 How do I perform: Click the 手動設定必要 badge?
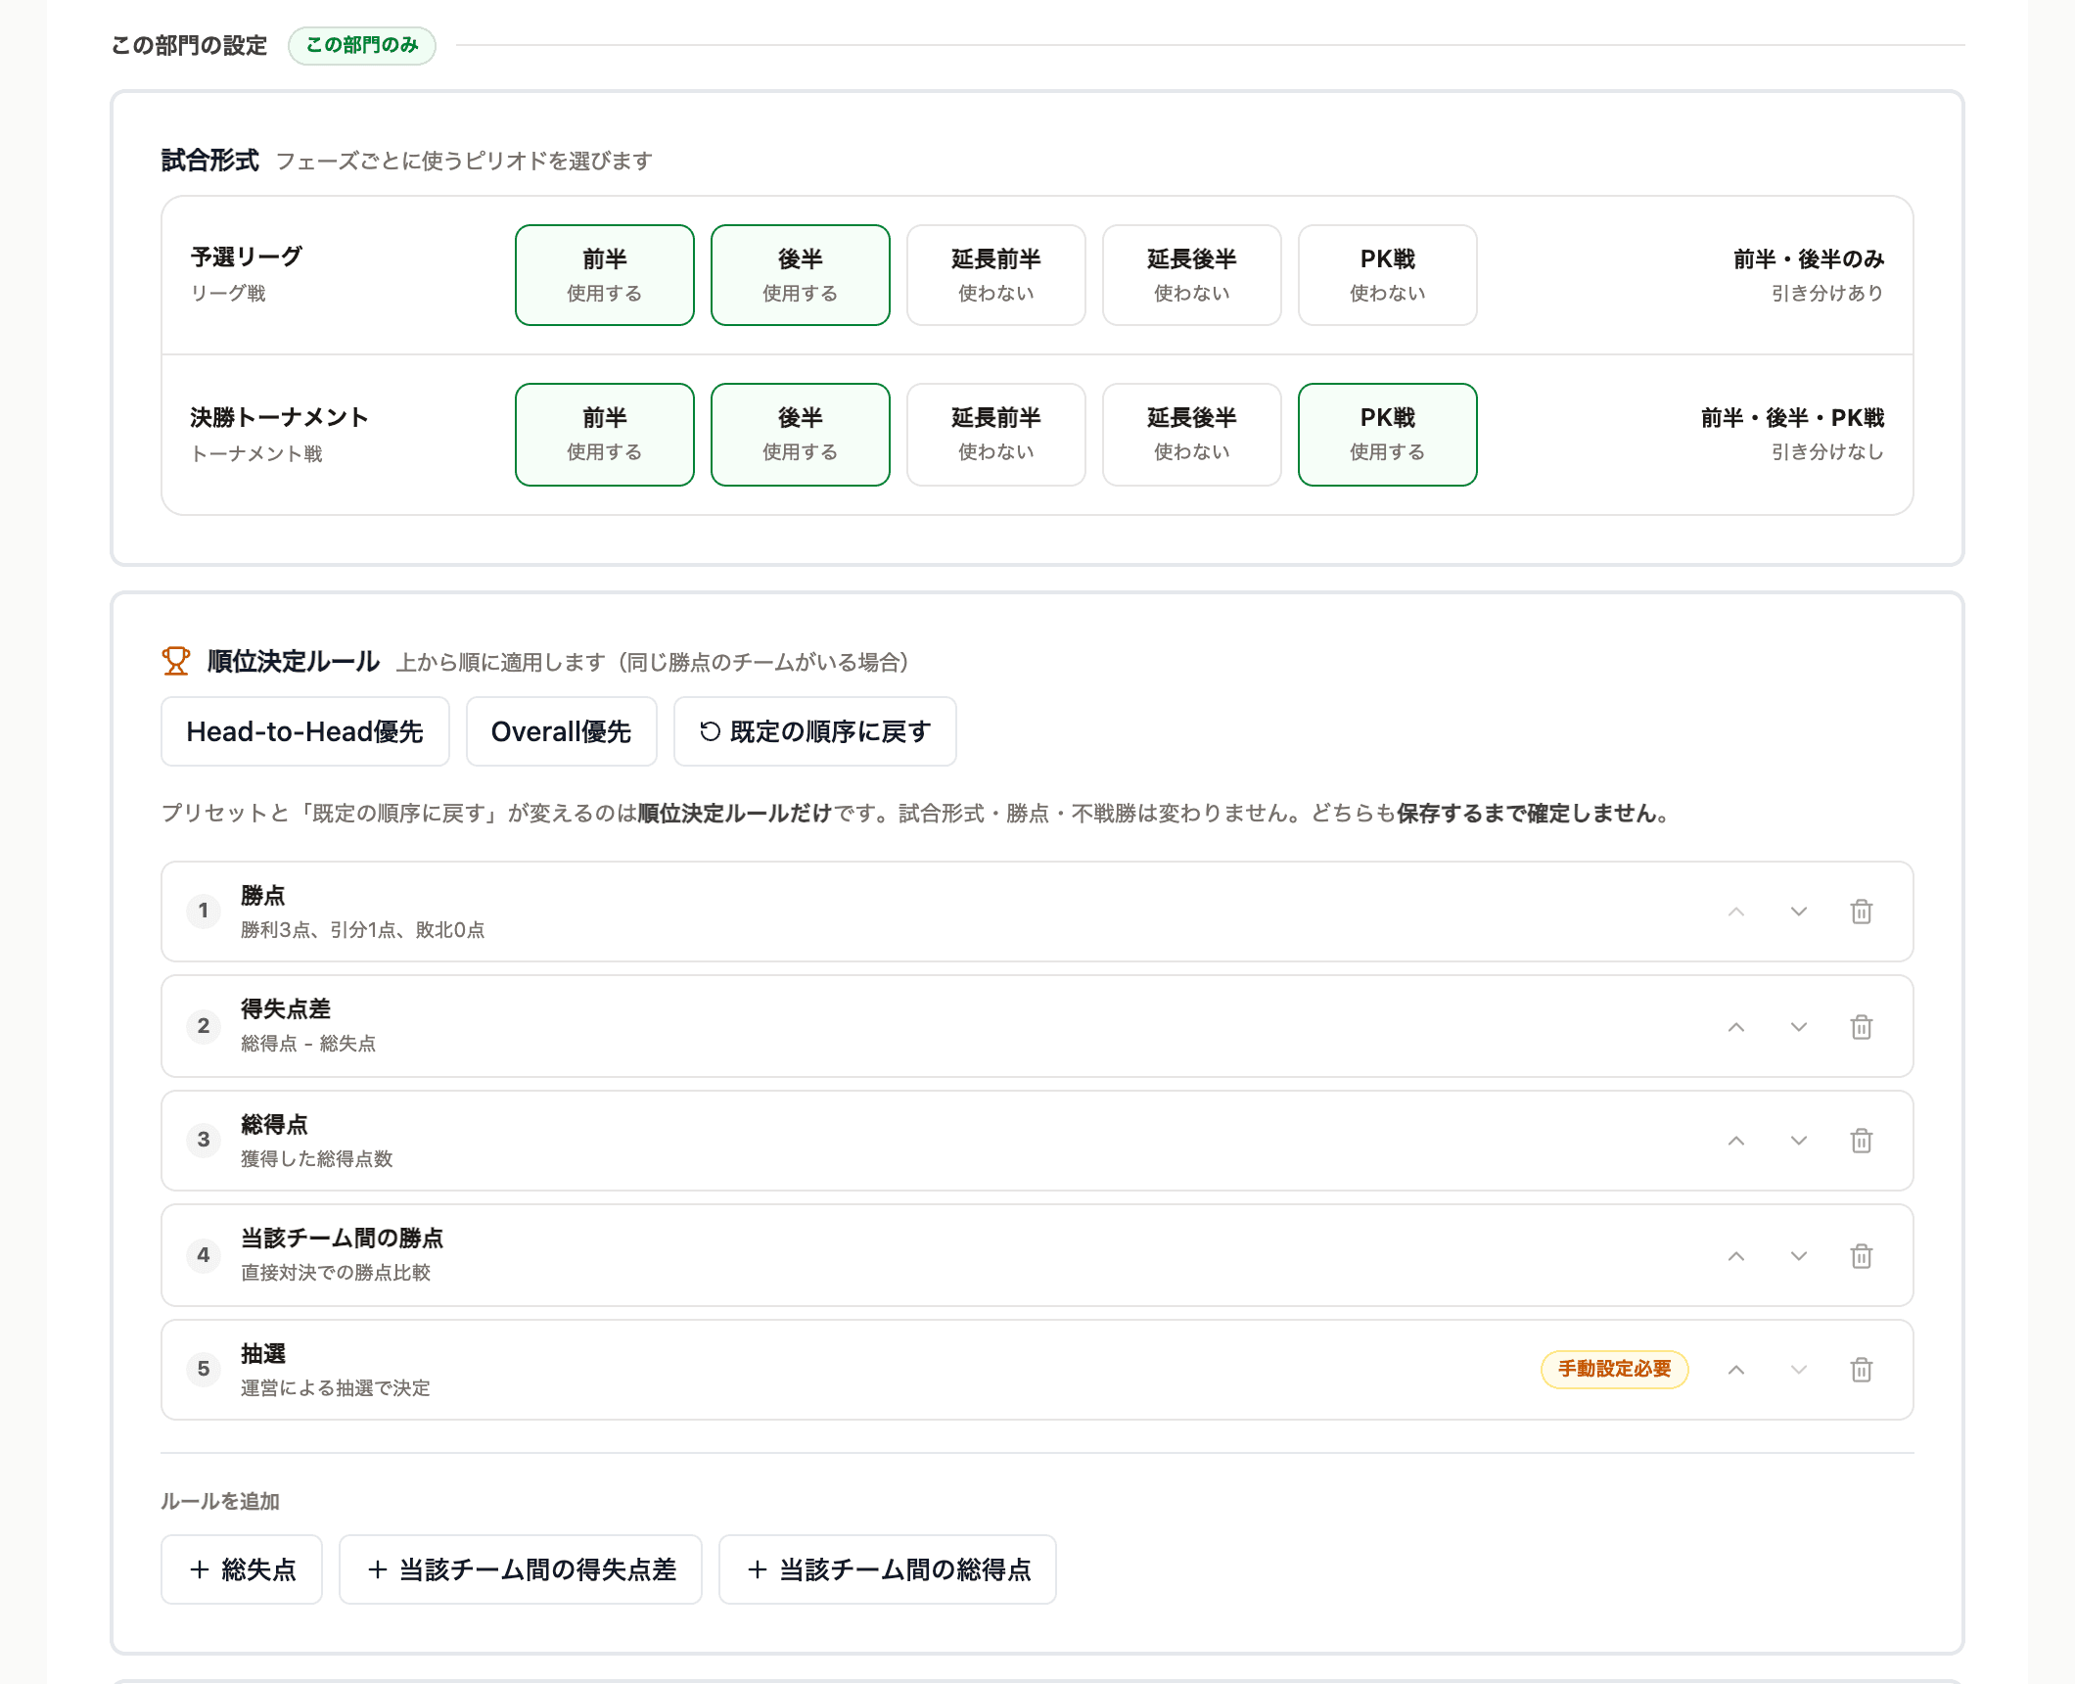(1615, 1370)
